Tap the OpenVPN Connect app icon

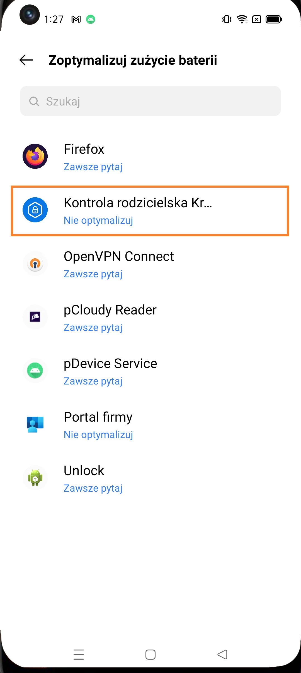point(35,263)
